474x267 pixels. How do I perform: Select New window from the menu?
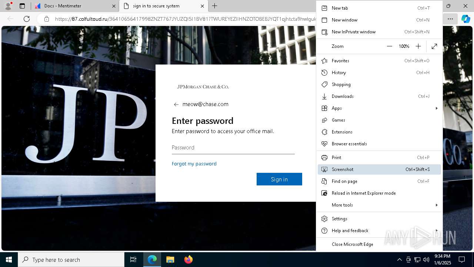(x=379, y=20)
